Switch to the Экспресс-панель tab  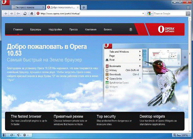coord(28,7)
